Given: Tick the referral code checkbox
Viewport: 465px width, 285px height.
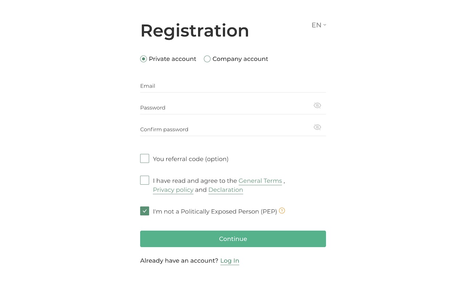Looking at the screenshot, I should click(145, 158).
